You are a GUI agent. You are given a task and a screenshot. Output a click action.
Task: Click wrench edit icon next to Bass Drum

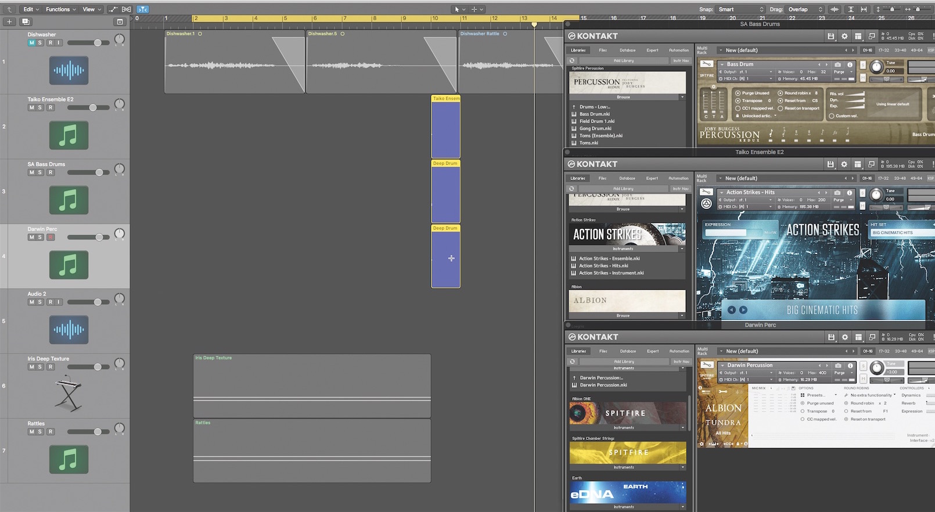(707, 64)
